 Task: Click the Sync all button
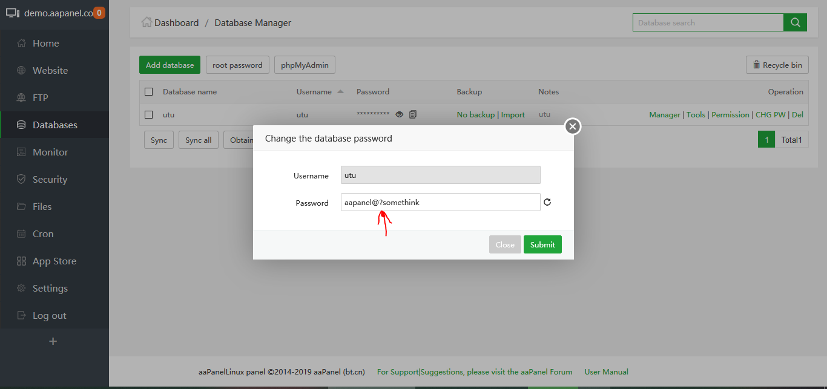[199, 140]
